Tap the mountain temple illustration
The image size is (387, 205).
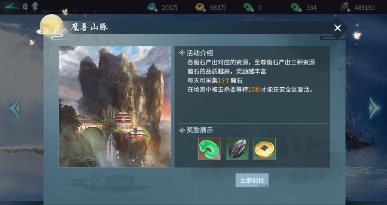point(115,107)
